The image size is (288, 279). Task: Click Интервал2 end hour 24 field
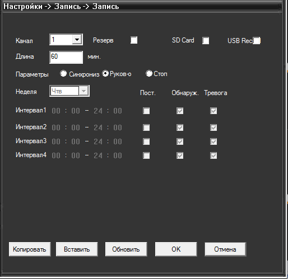[98, 127]
